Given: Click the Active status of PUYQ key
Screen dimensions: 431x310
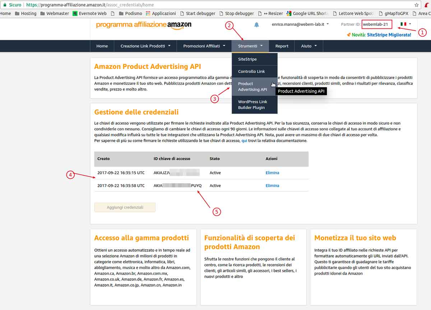Looking at the screenshot, I should click(215, 186).
